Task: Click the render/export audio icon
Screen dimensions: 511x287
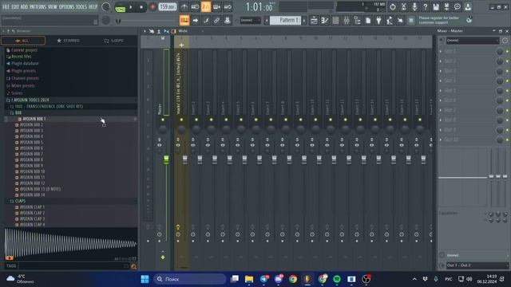Action: pyautogui.click(x=446, y=7)
